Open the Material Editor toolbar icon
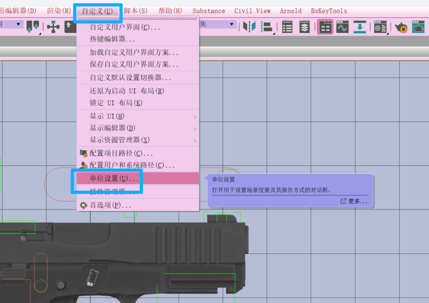The image size is (429, 303). pyautogui.click(x=380, y=27)
